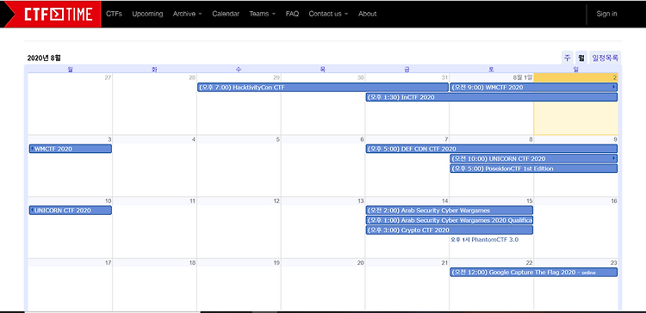Click the day number 22
This screenshot has height=313, width=646.
pyautogui.click(x=529, y=263)
